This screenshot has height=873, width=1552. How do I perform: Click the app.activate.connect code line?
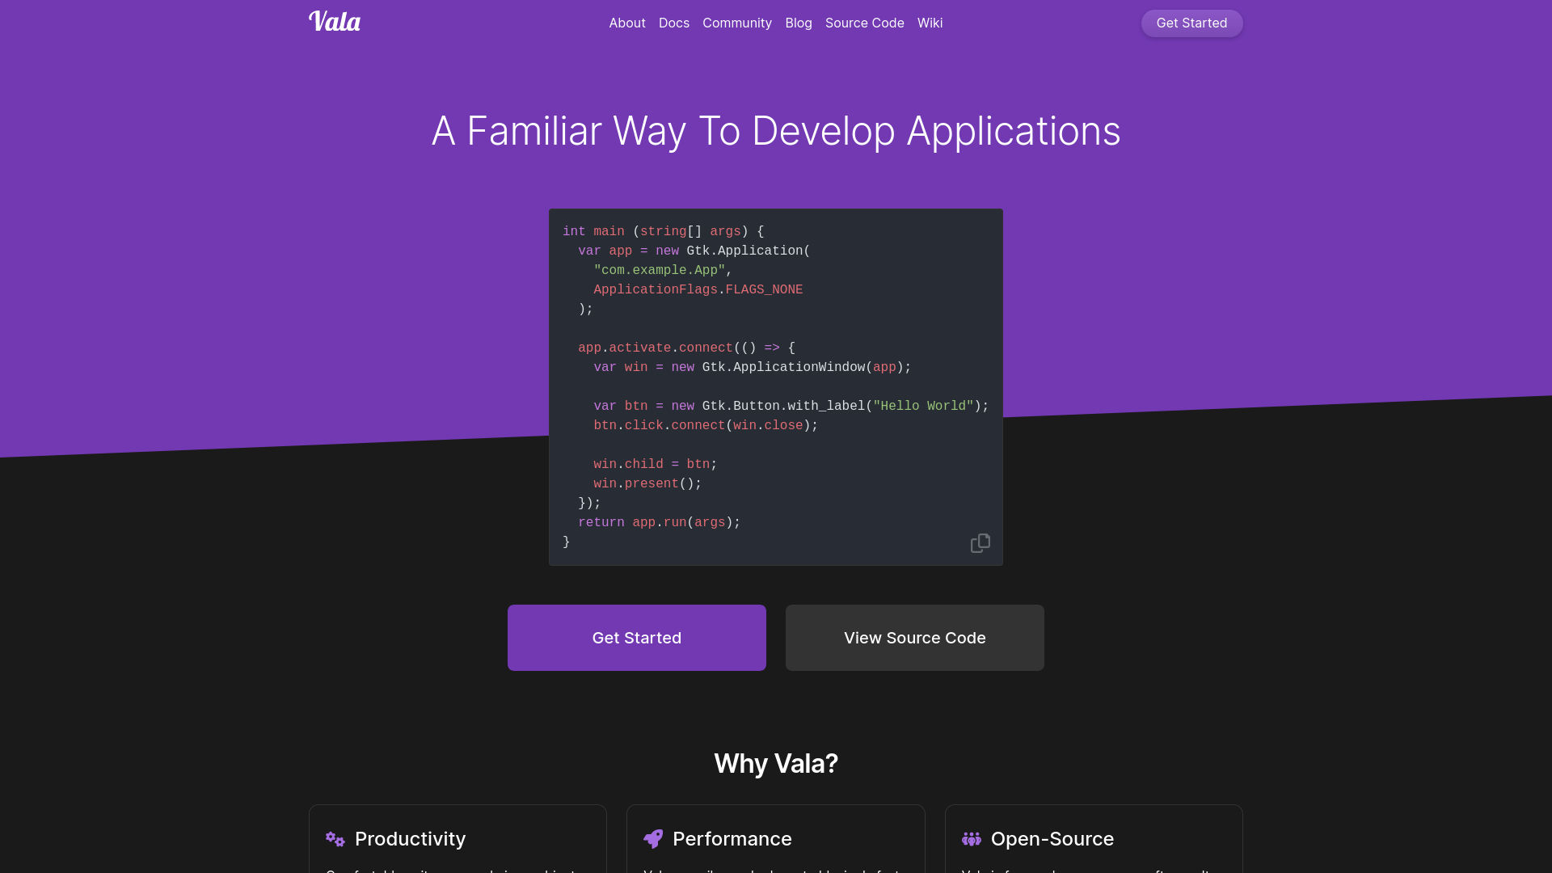pos(687,348)
